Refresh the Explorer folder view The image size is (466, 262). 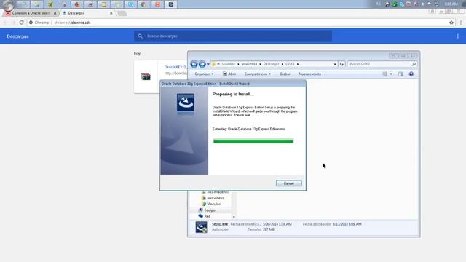341,64
